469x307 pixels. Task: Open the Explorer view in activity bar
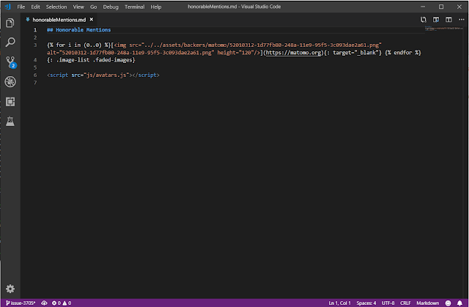coord(10,23)
